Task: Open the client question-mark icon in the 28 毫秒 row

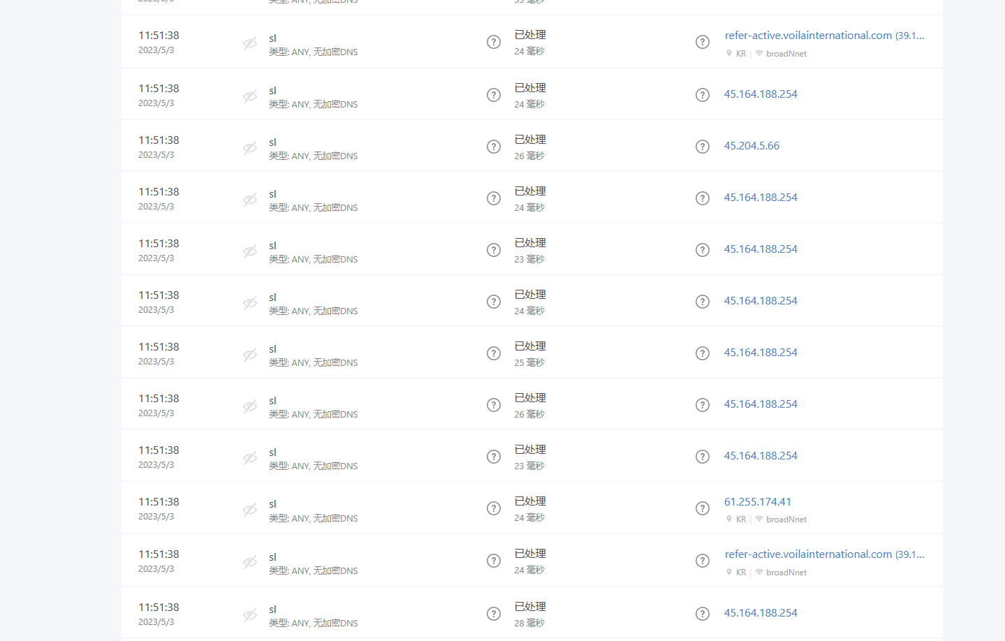Action: (703, 614)
